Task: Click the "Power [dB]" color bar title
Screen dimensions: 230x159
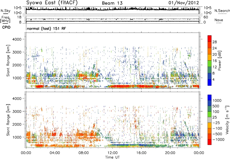Action: click(x=220, y=61)
